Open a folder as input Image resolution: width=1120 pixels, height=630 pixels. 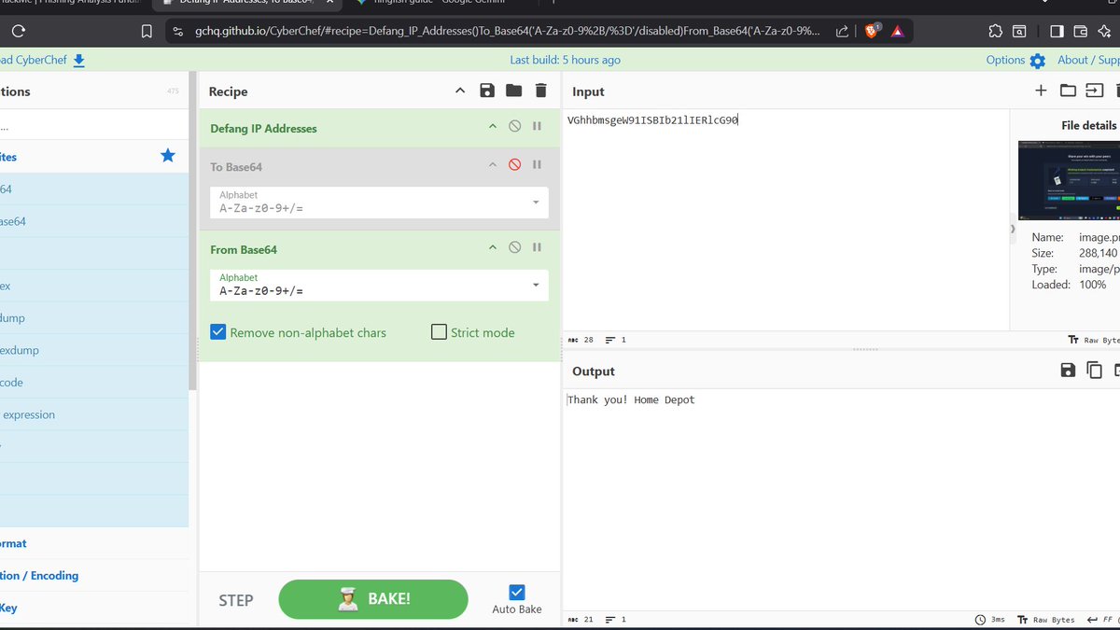1068,91
